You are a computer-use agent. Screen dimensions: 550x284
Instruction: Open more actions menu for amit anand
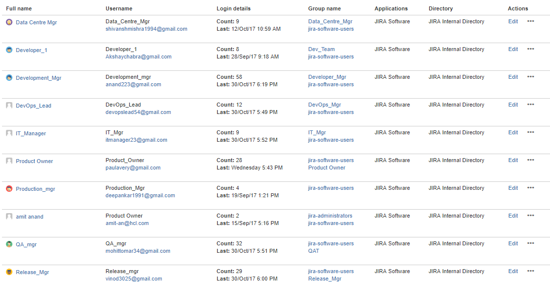pos(531,216)
